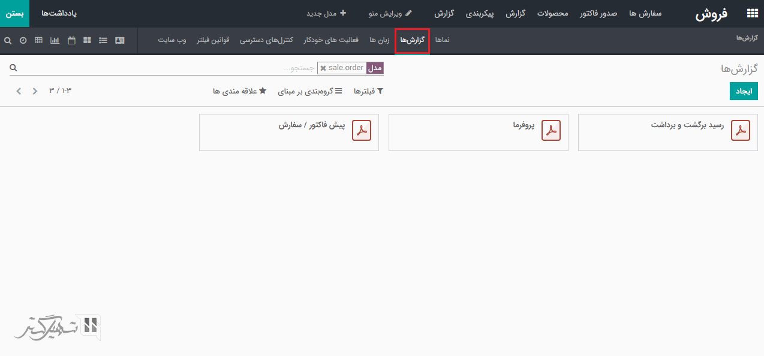764x356 pixels.
Task: Open یادداشت‌ها notes in top bar
Action: (59, 13)
